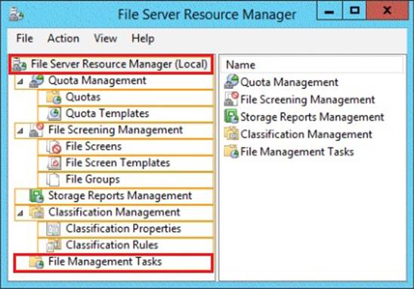Select the File Screens tree item
This screenshot has width=414, height=289.
click(x=94, y=146)
